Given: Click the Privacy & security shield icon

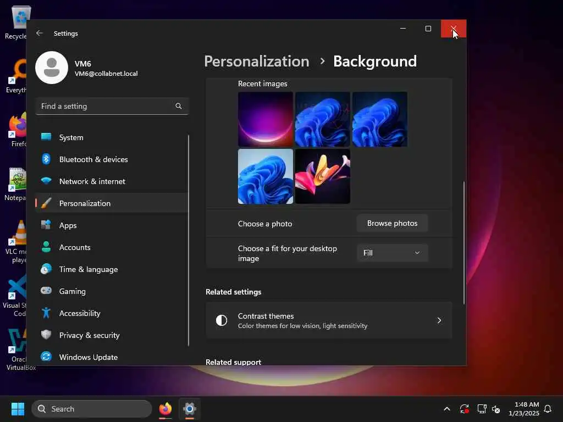Looking at the screenshot, I should (46, 335).
